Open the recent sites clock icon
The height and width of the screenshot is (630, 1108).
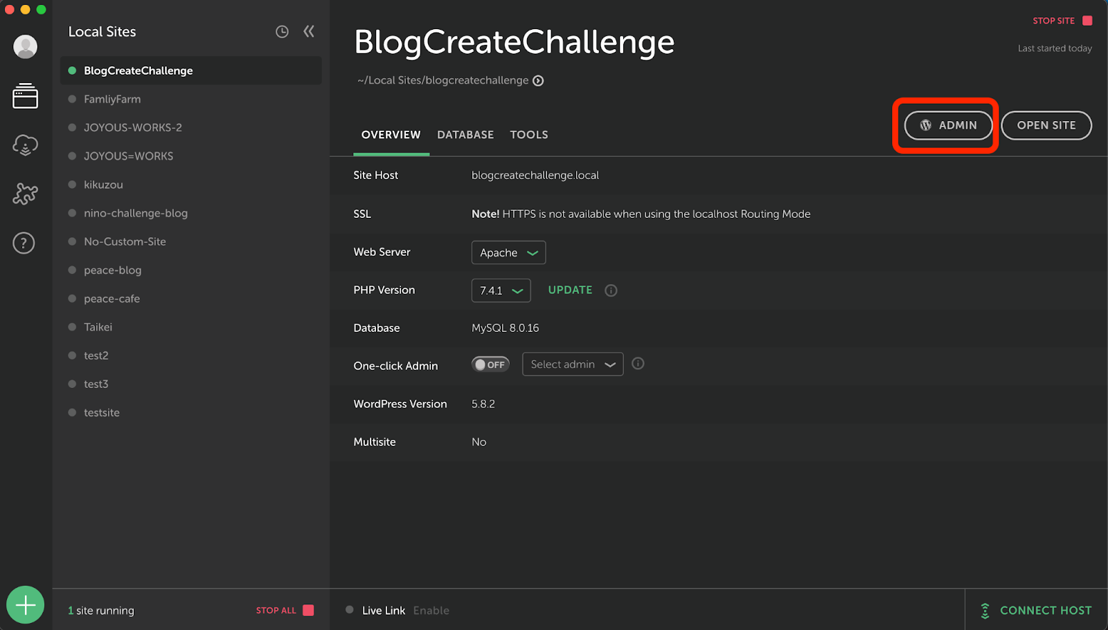click(x=282, y=32)
